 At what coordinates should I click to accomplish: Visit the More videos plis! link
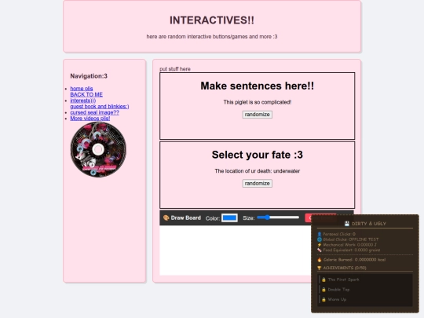pyautogui.click(x=90, y=119)
